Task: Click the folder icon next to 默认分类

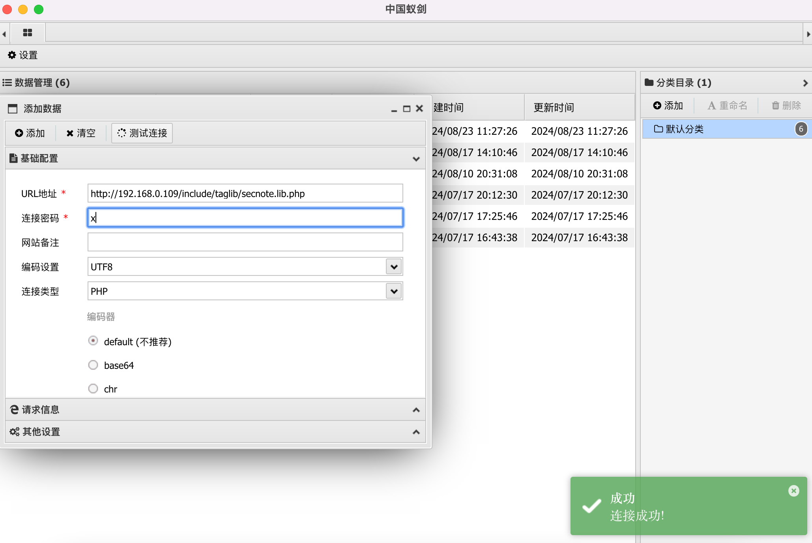Action: click(658, 128)
